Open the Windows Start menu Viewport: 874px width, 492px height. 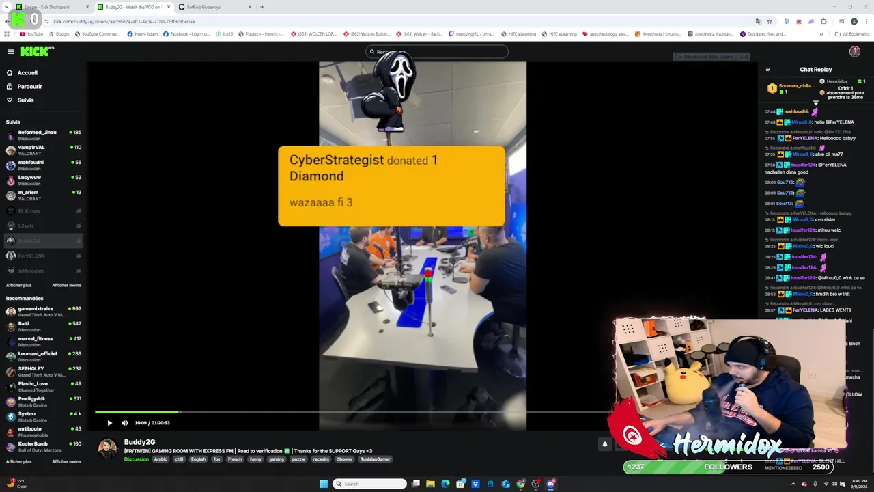[324, 484]
